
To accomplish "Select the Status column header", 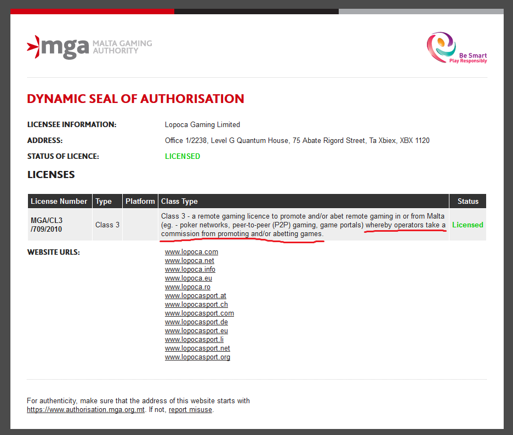I will (x=468, y=201).
